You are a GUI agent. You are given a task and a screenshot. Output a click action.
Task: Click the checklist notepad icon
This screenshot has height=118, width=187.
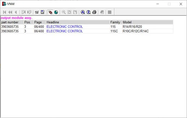[43, 12]
